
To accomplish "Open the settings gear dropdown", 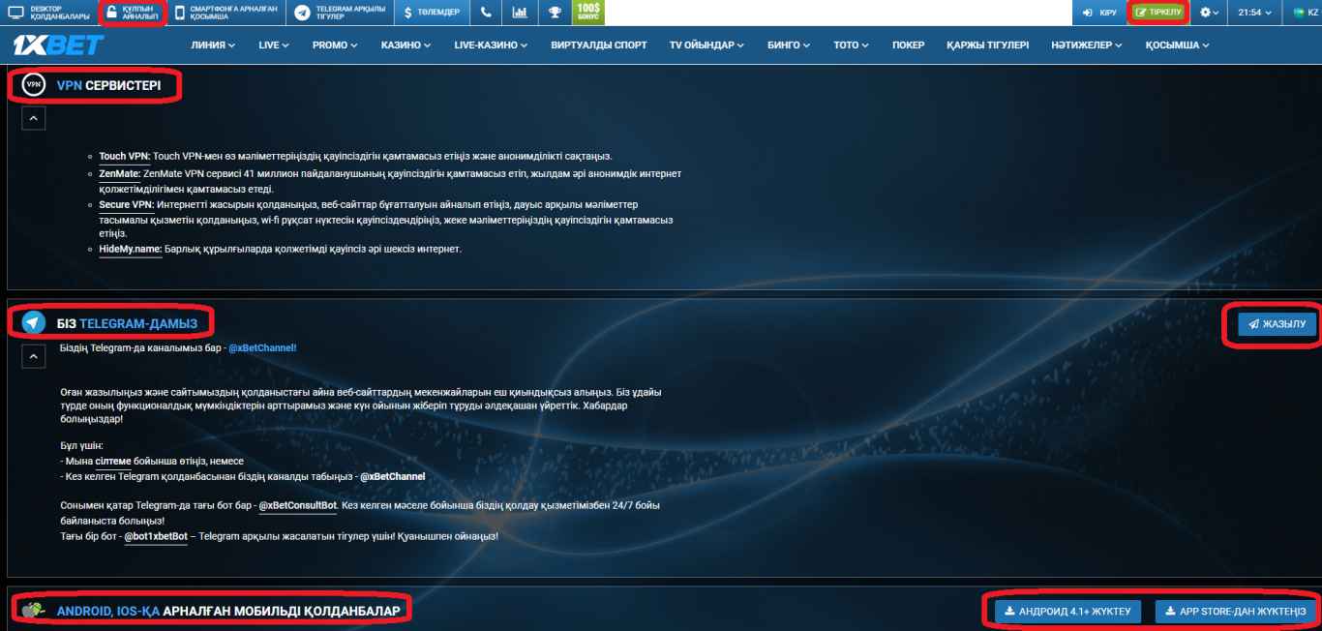I will click(1209, 13).
